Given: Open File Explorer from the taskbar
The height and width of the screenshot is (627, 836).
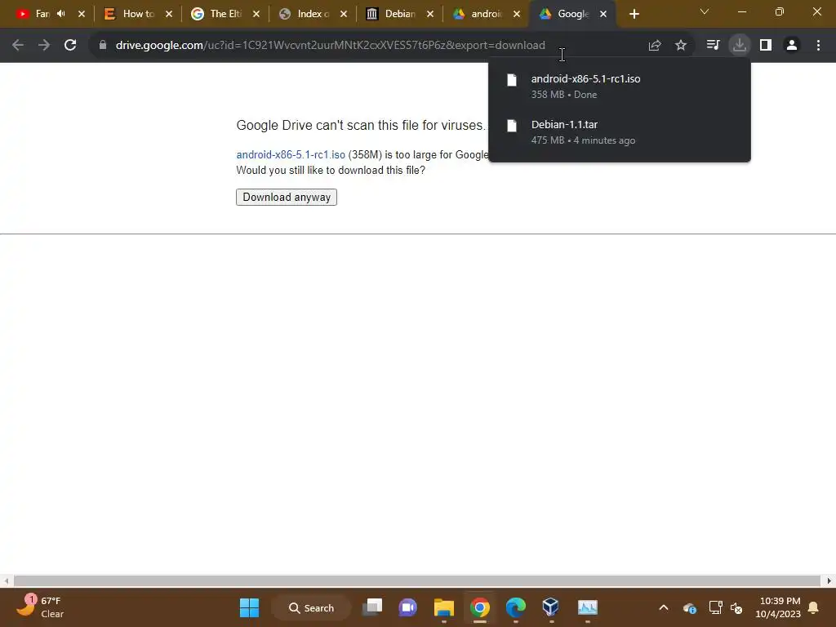Looking at the screenshot, I should [x=443, y=607].
